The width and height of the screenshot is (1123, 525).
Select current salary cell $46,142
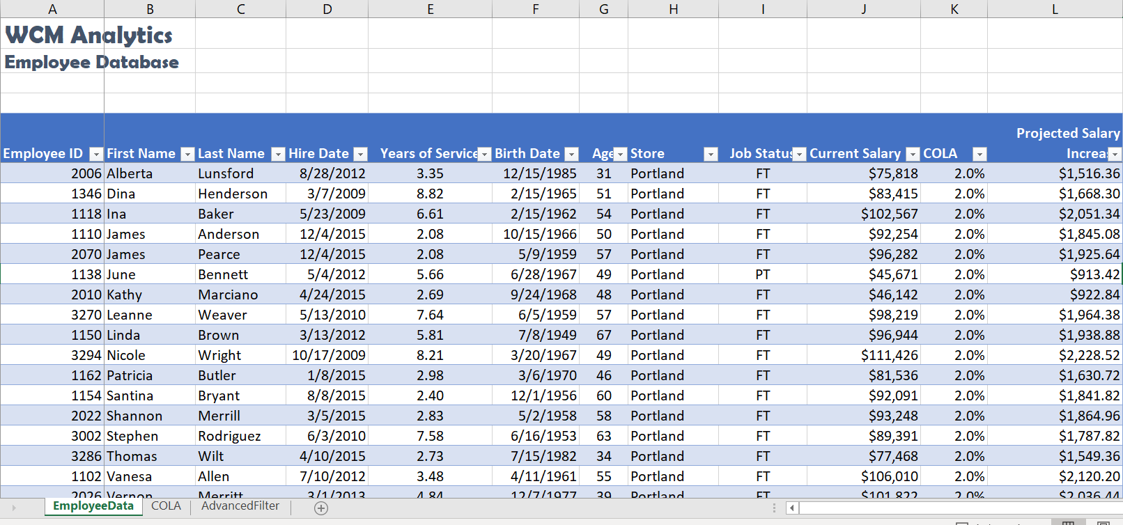[864, 295]
